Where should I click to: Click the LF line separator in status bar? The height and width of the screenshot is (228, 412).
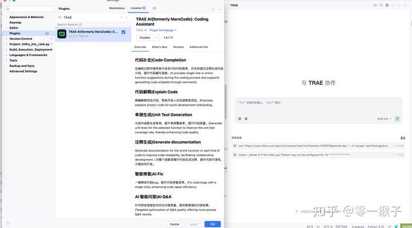point(318,226)
